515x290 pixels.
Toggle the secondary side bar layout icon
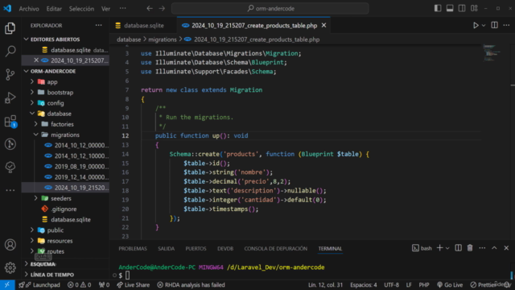[x=462, y=9]
